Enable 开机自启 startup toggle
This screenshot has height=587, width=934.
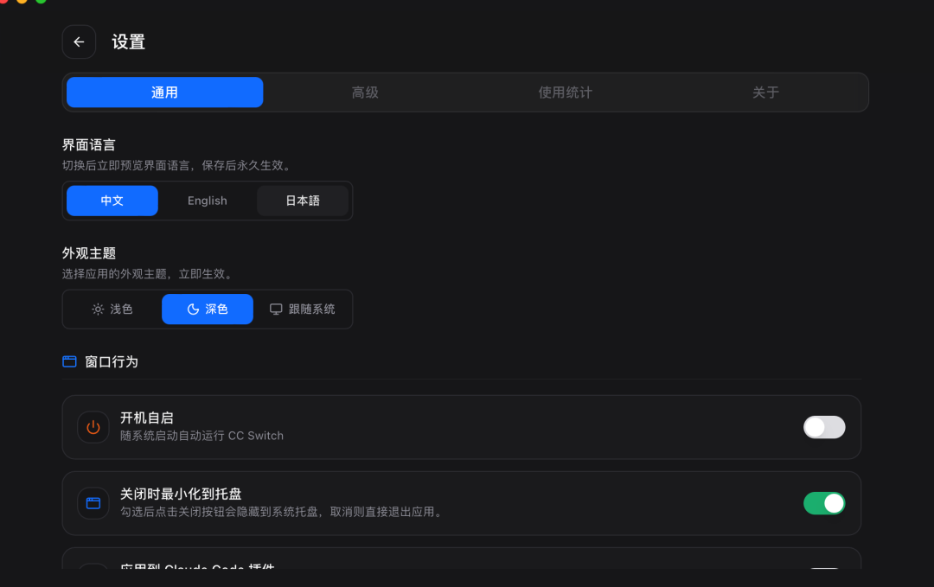824,427
